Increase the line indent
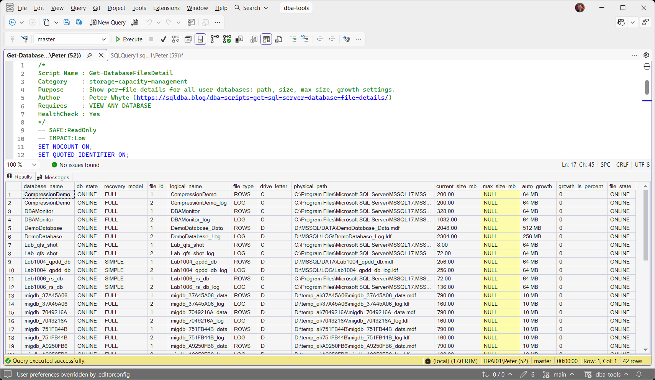The height and width of the screenshot is (380, 655). point(332,39)
